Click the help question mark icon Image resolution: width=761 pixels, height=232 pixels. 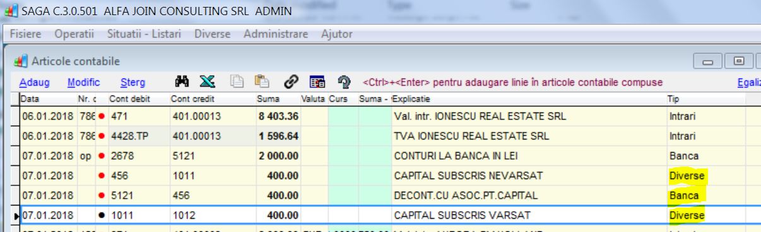coord(344,82)
